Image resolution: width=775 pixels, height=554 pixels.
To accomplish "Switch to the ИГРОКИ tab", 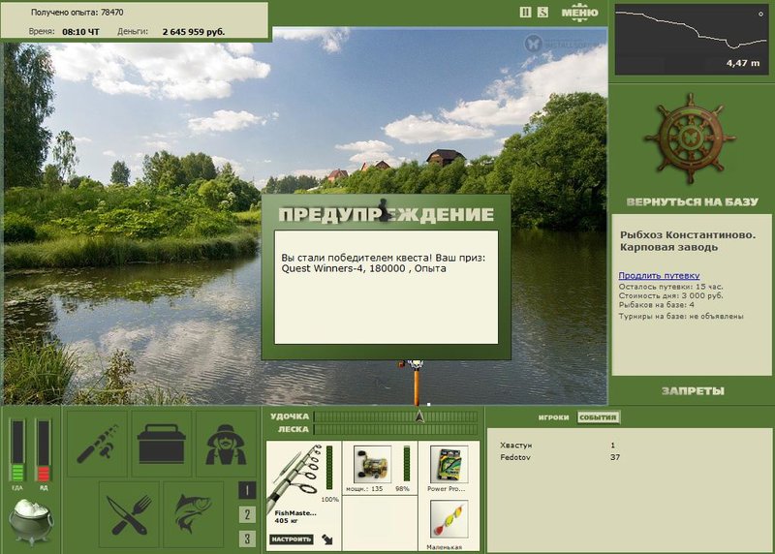I will point(553,417).
